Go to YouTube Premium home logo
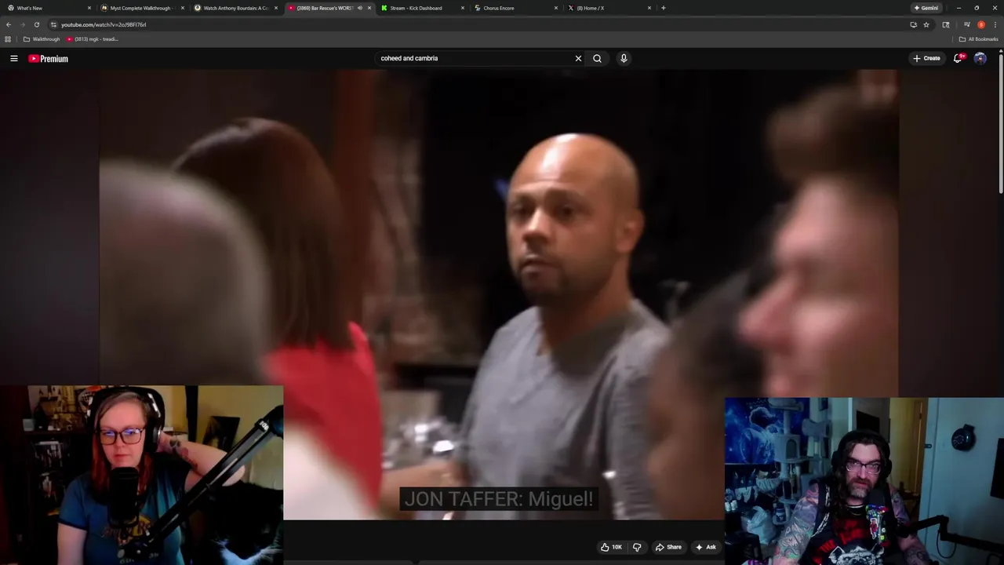The height and width of the screenshot is (565, 1004). [49, 59]
